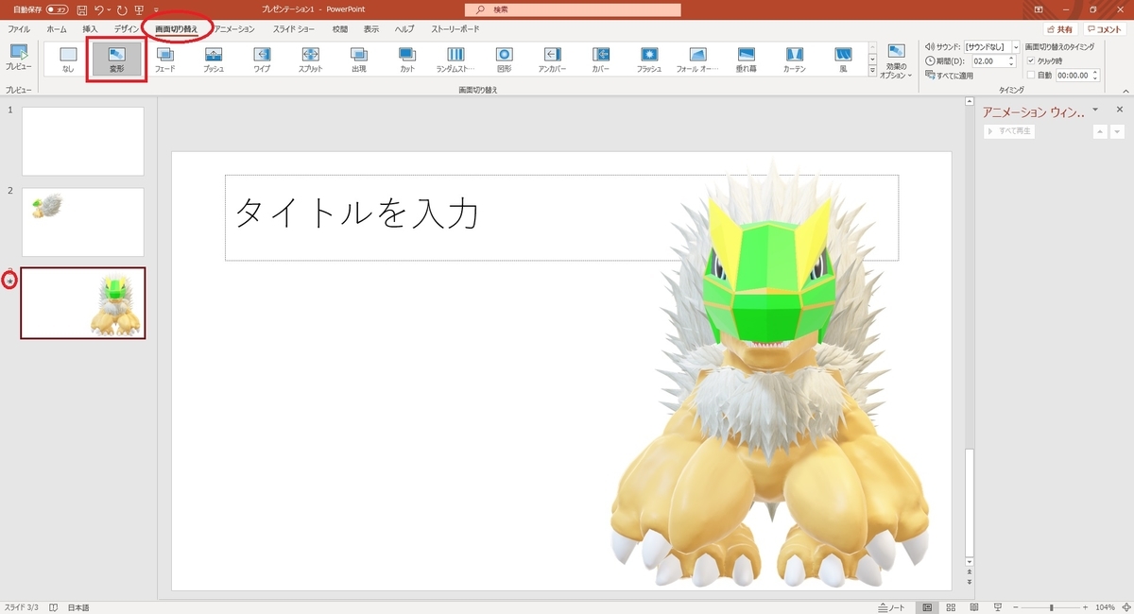
Task: Click the zoom out minus button
Action: [1018, 607]
